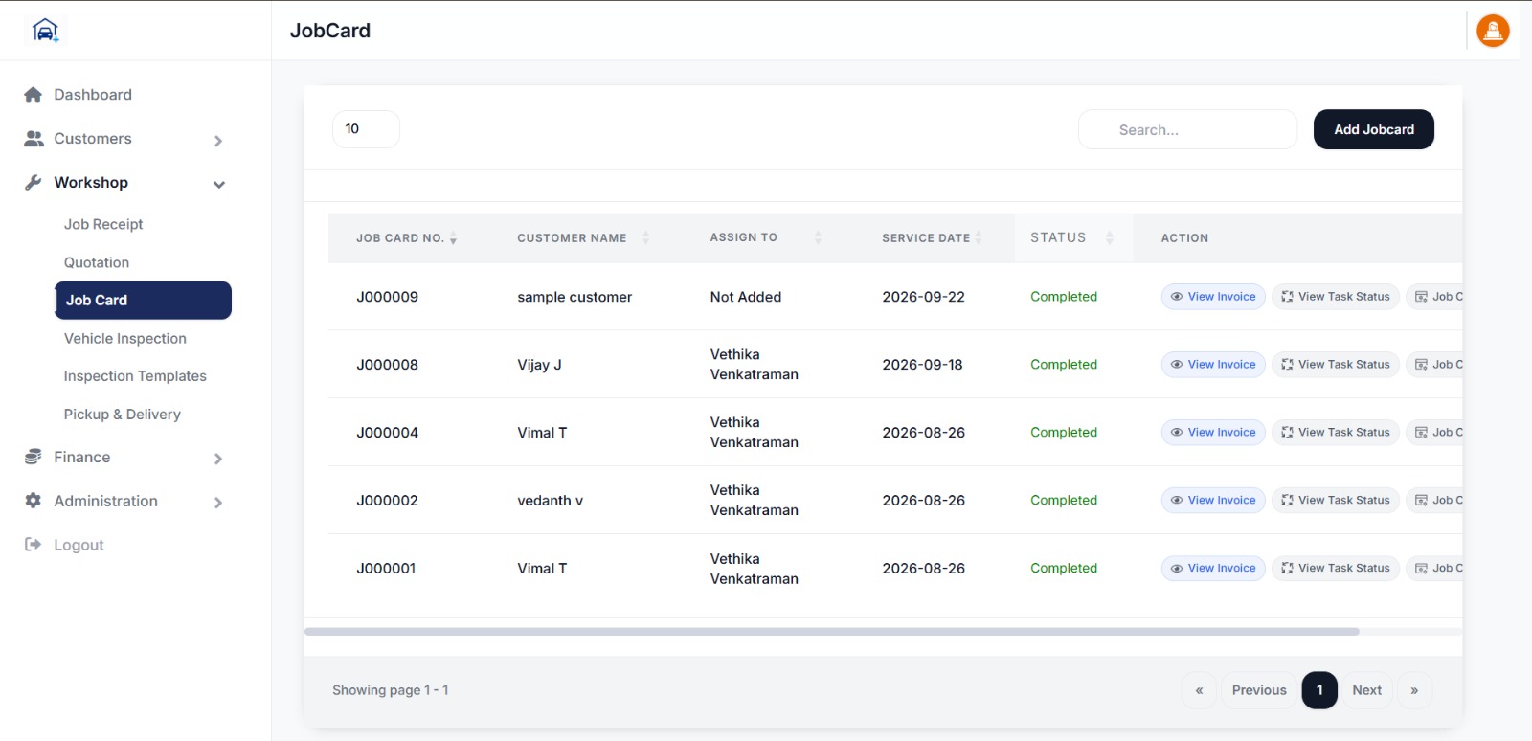View Task Status for job J000004
The height and width of the screenshot is (741, 1532).
tap(1336, 433)
